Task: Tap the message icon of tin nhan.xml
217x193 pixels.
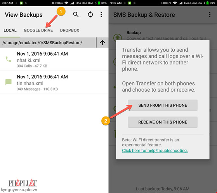Action: point(8,82)
